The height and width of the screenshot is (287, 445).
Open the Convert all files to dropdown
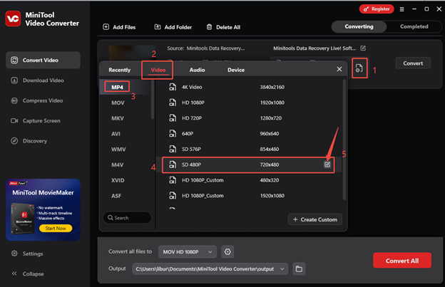[188, 252]
